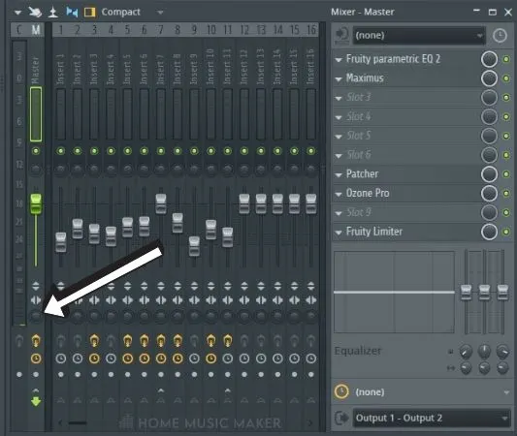This screenshot has height=436, width=517.
Task: Click the Equalizer graph display
Action: tap(395, 293)
